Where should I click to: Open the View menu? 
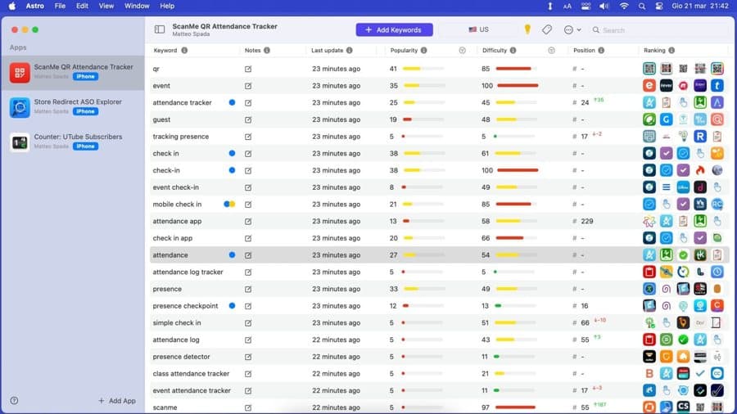pos(106,6)
